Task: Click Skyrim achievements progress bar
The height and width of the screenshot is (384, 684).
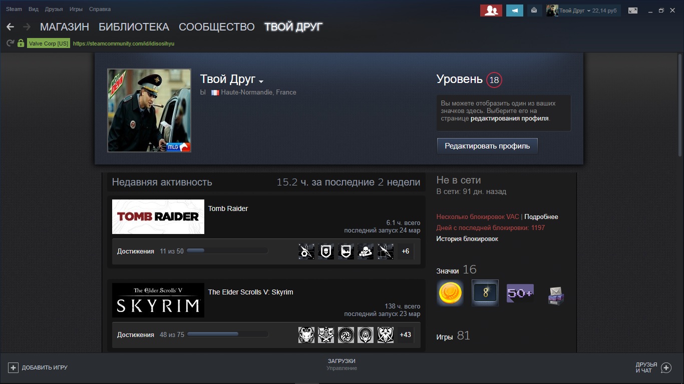Action: coord(227,334)
